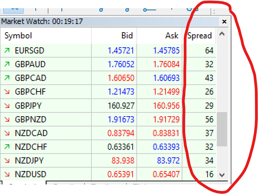Click the NZDCAD spread value 37
Viewport: 258px width, 194px height.
(x=209, y=133)
